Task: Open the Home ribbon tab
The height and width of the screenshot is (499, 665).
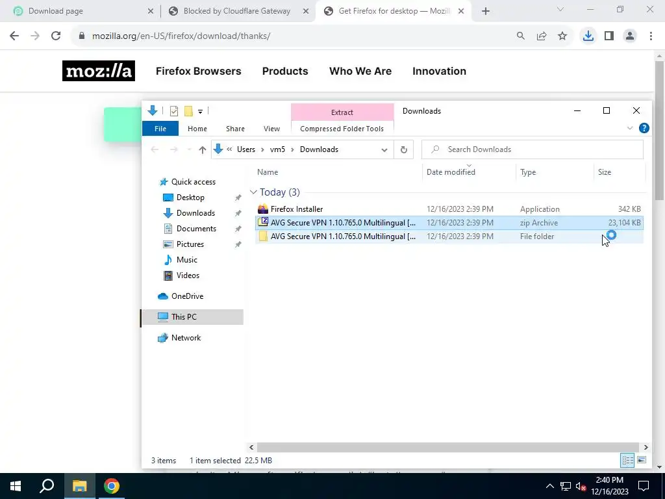Action: click(197, 129)
